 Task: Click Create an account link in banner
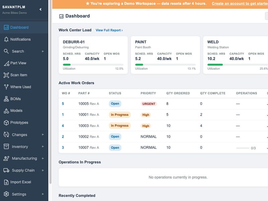(x=240, y=4)
